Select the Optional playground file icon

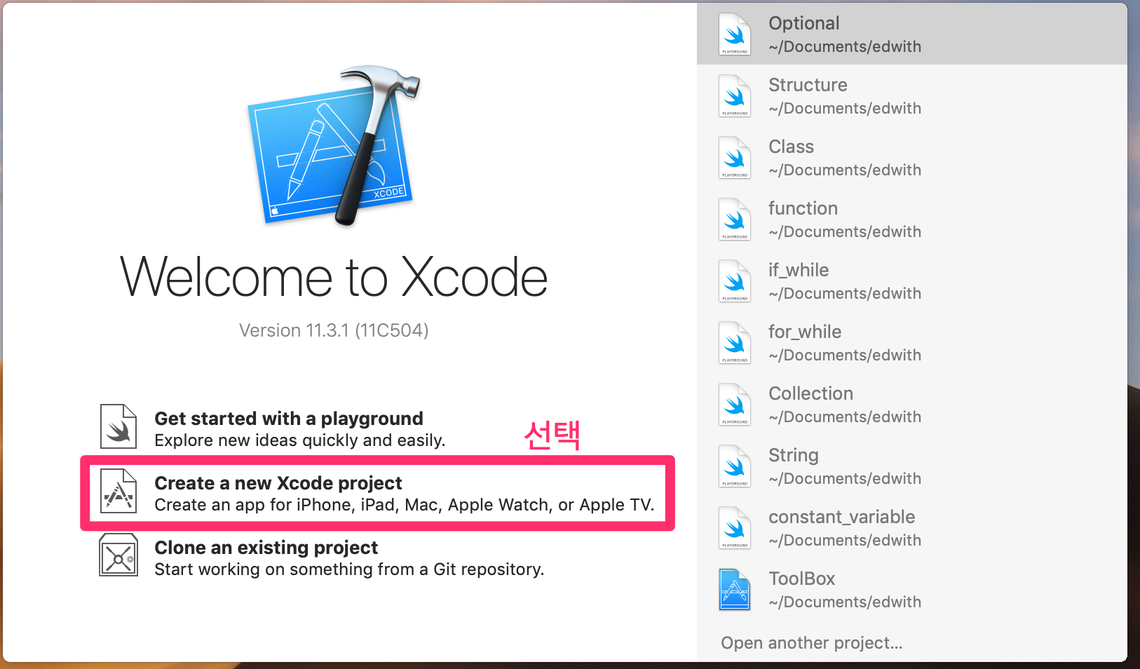pyautogui.click(x=735, y=34)
